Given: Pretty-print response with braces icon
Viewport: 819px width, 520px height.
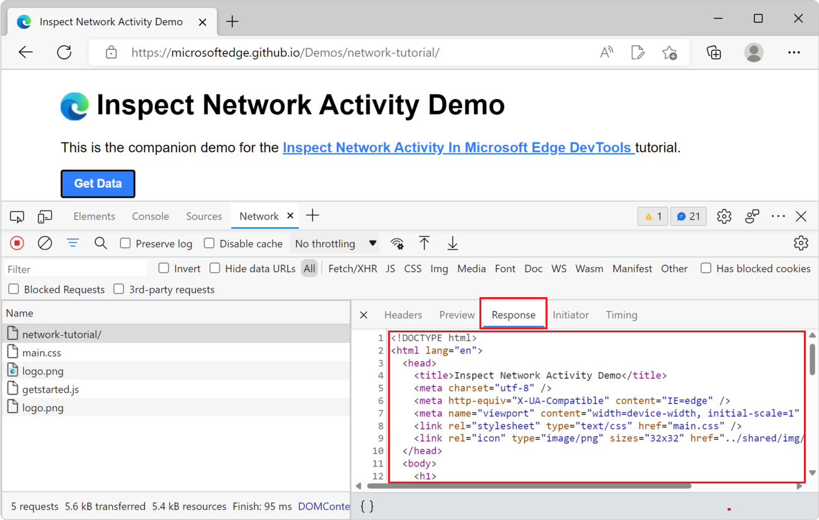Looking at the screenshot, I should (367, 506).
